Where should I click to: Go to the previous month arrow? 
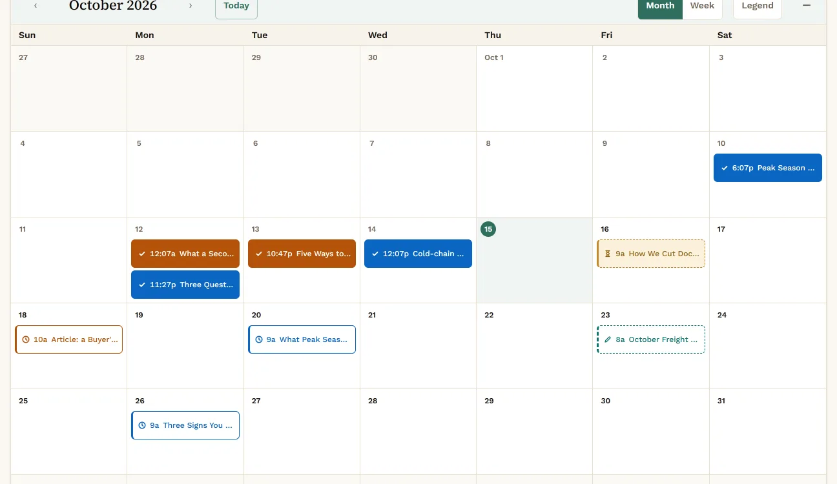(x=36, y=6)
